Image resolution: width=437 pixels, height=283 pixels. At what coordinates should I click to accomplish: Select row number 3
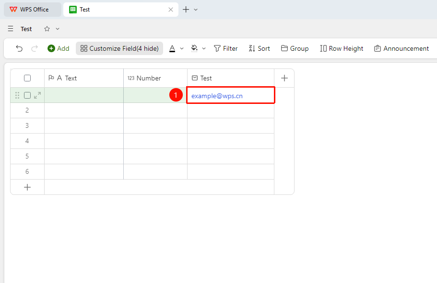click(x=27, y=126)
